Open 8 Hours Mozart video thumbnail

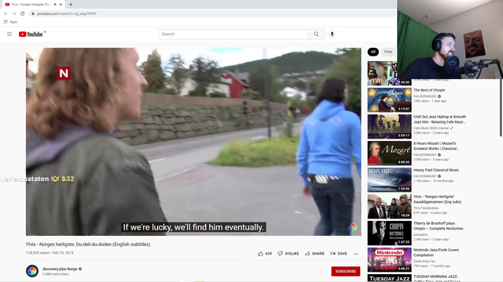tap(390, 154)
